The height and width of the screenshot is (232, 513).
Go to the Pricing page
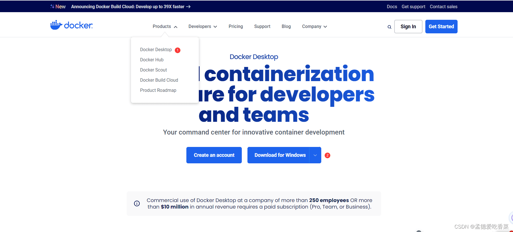[236, 27]
